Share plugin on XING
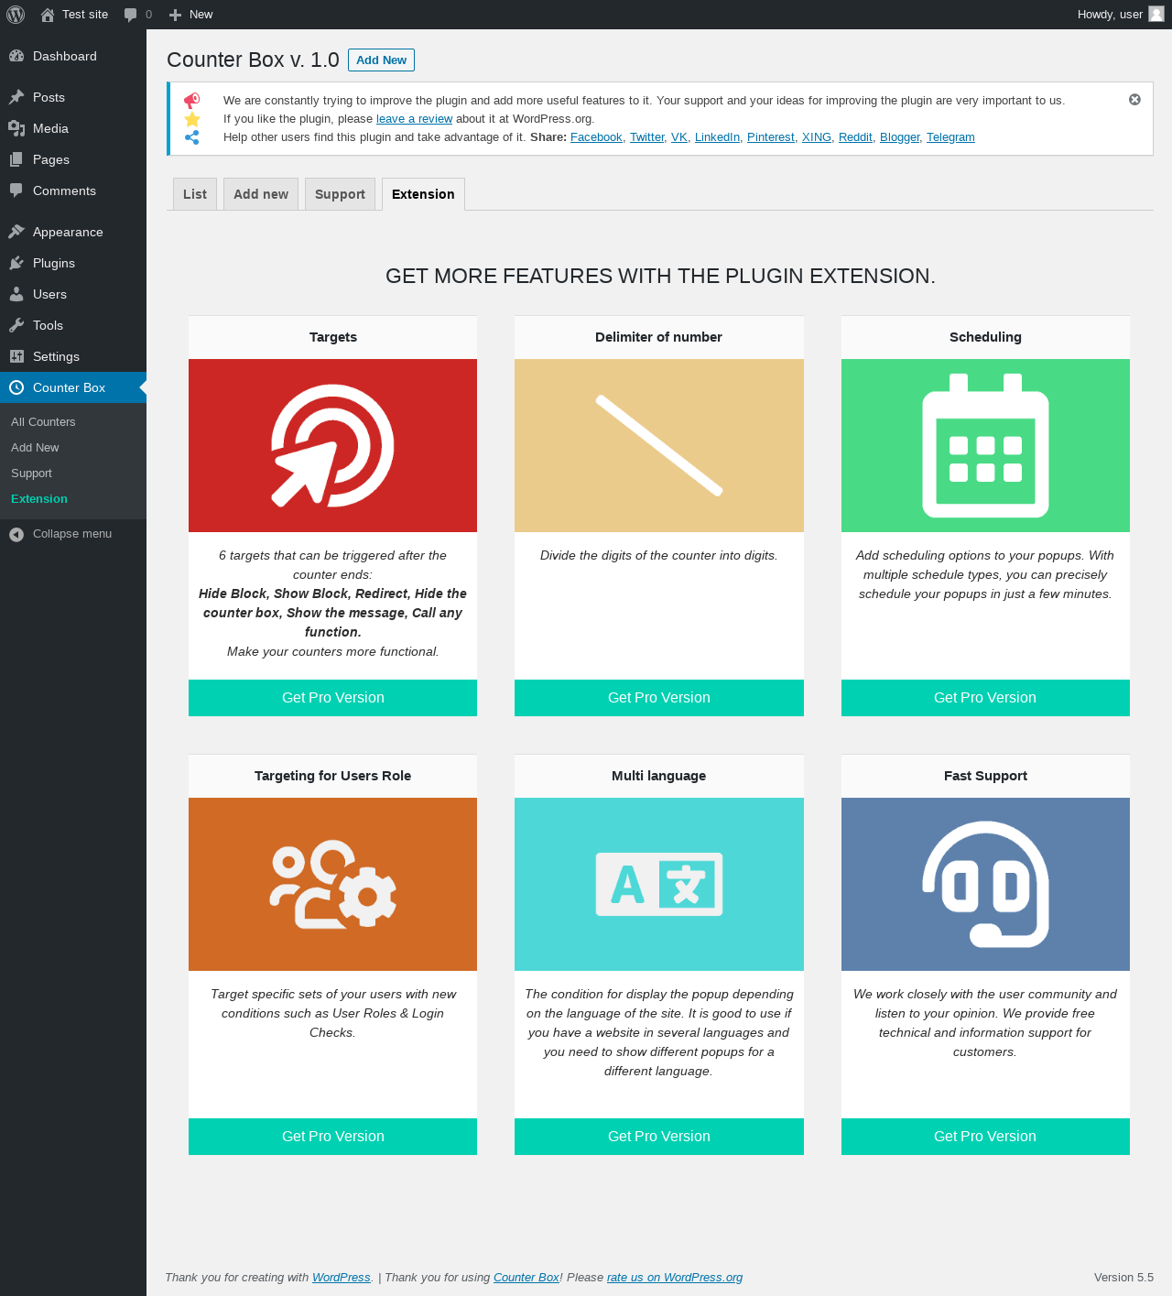The height and width of the screenshot is (1296, 1172). pyautogui.click(x=816, y=137)
